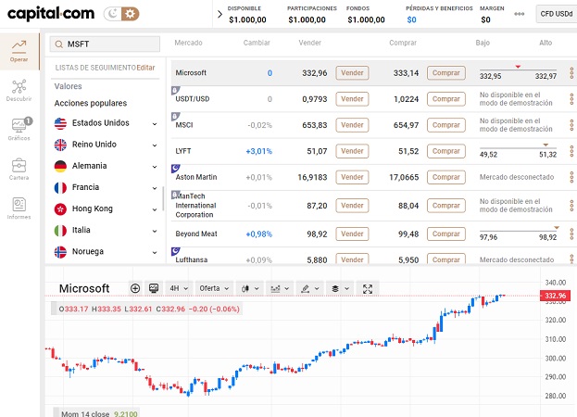Click the capital.com logo
577x417 pixels.
(51, 14)
